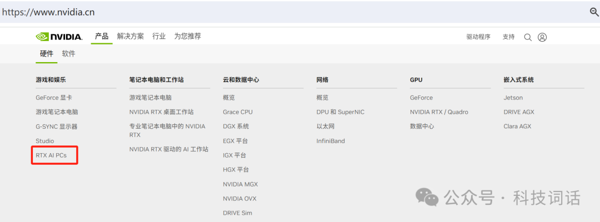Open the site search magnifier icon
This screenshot has height=222, width=600.
pyautogui.click(x=528, y=37)
